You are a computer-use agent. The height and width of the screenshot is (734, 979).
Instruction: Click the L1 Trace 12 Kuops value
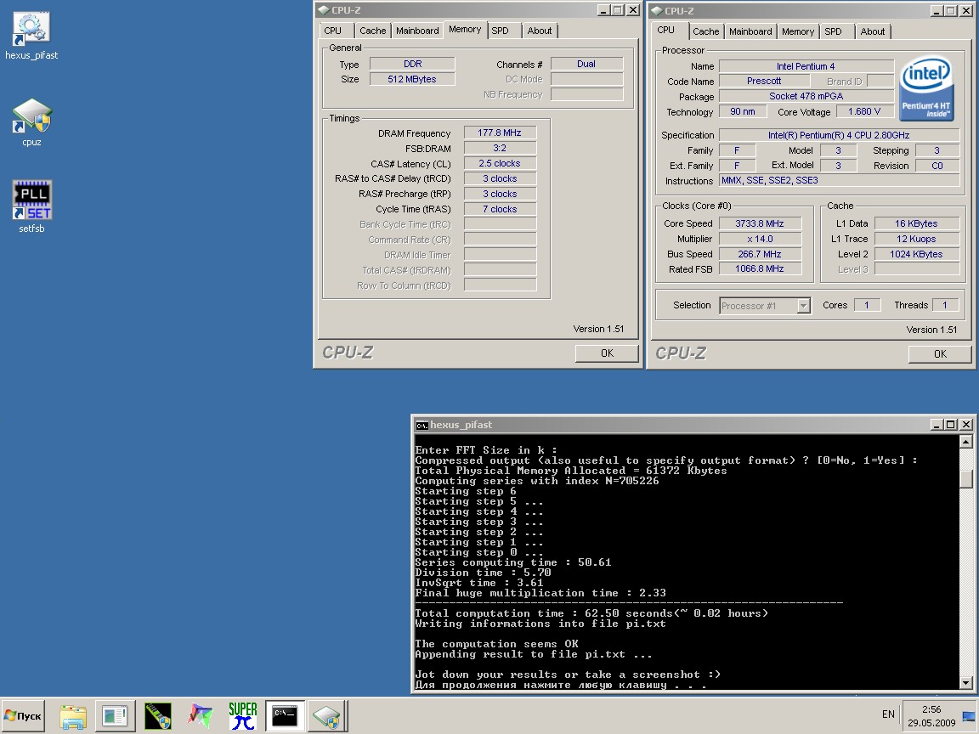[916, 239]
